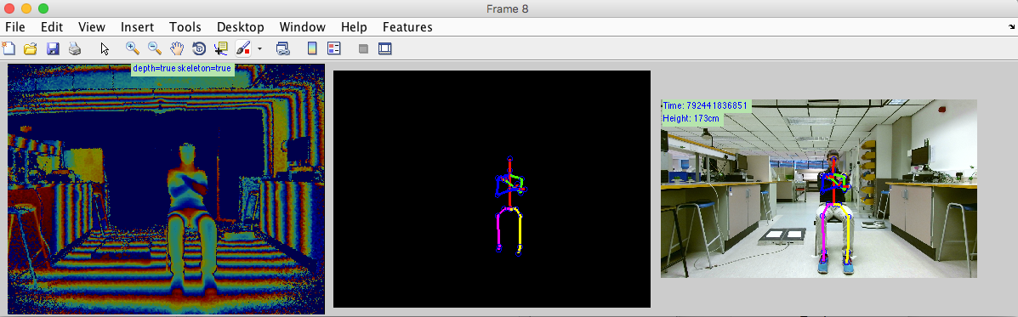1018x317 pixels.
Task: Save the figure with the floppy disk icon
Action: (54, 48)
